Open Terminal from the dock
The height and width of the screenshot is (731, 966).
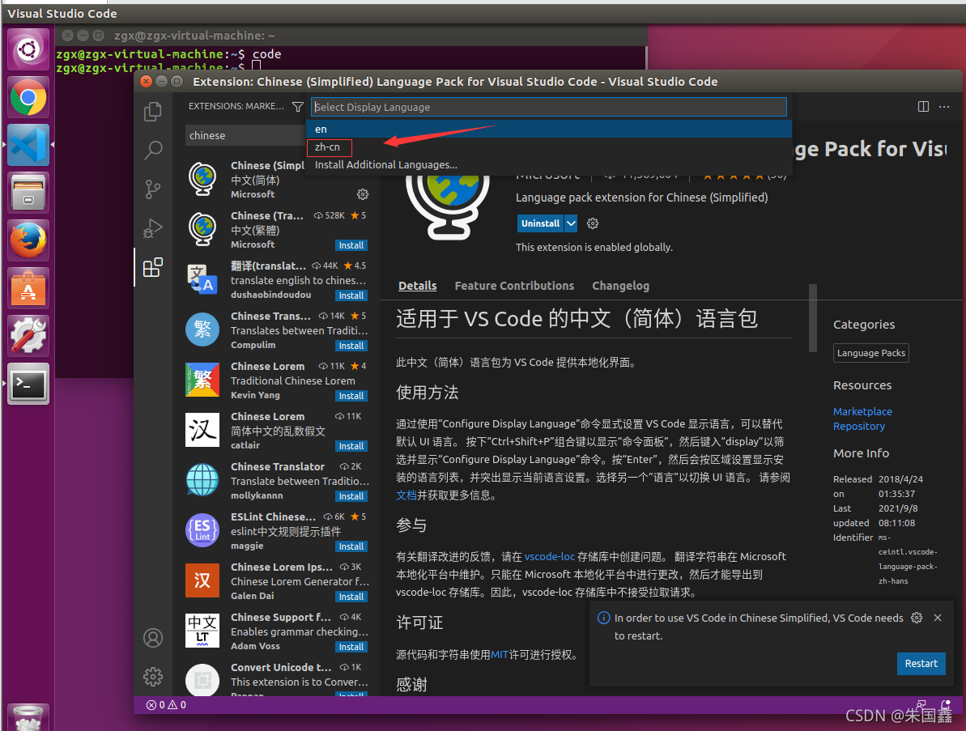(28, 384)
